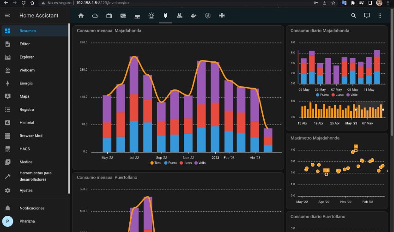Open the swimming pool view tab
The height and width of the screenshot is (232, 394).
(x=179, y=16)
